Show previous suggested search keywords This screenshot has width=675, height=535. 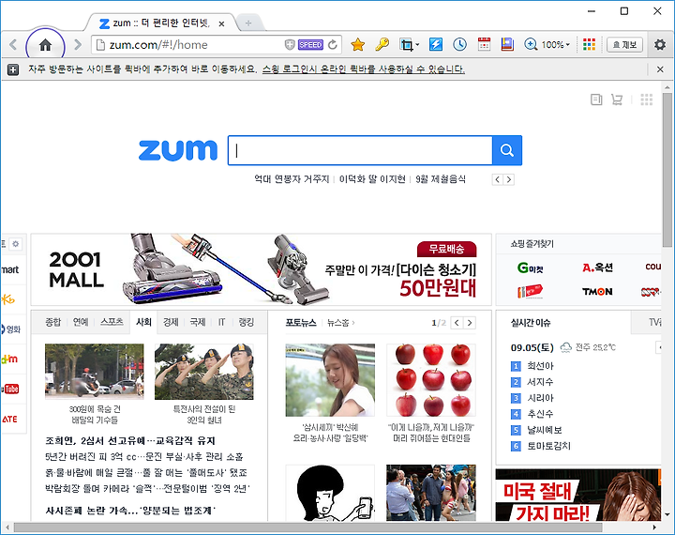pyautogui.click(x=498, y=179)
